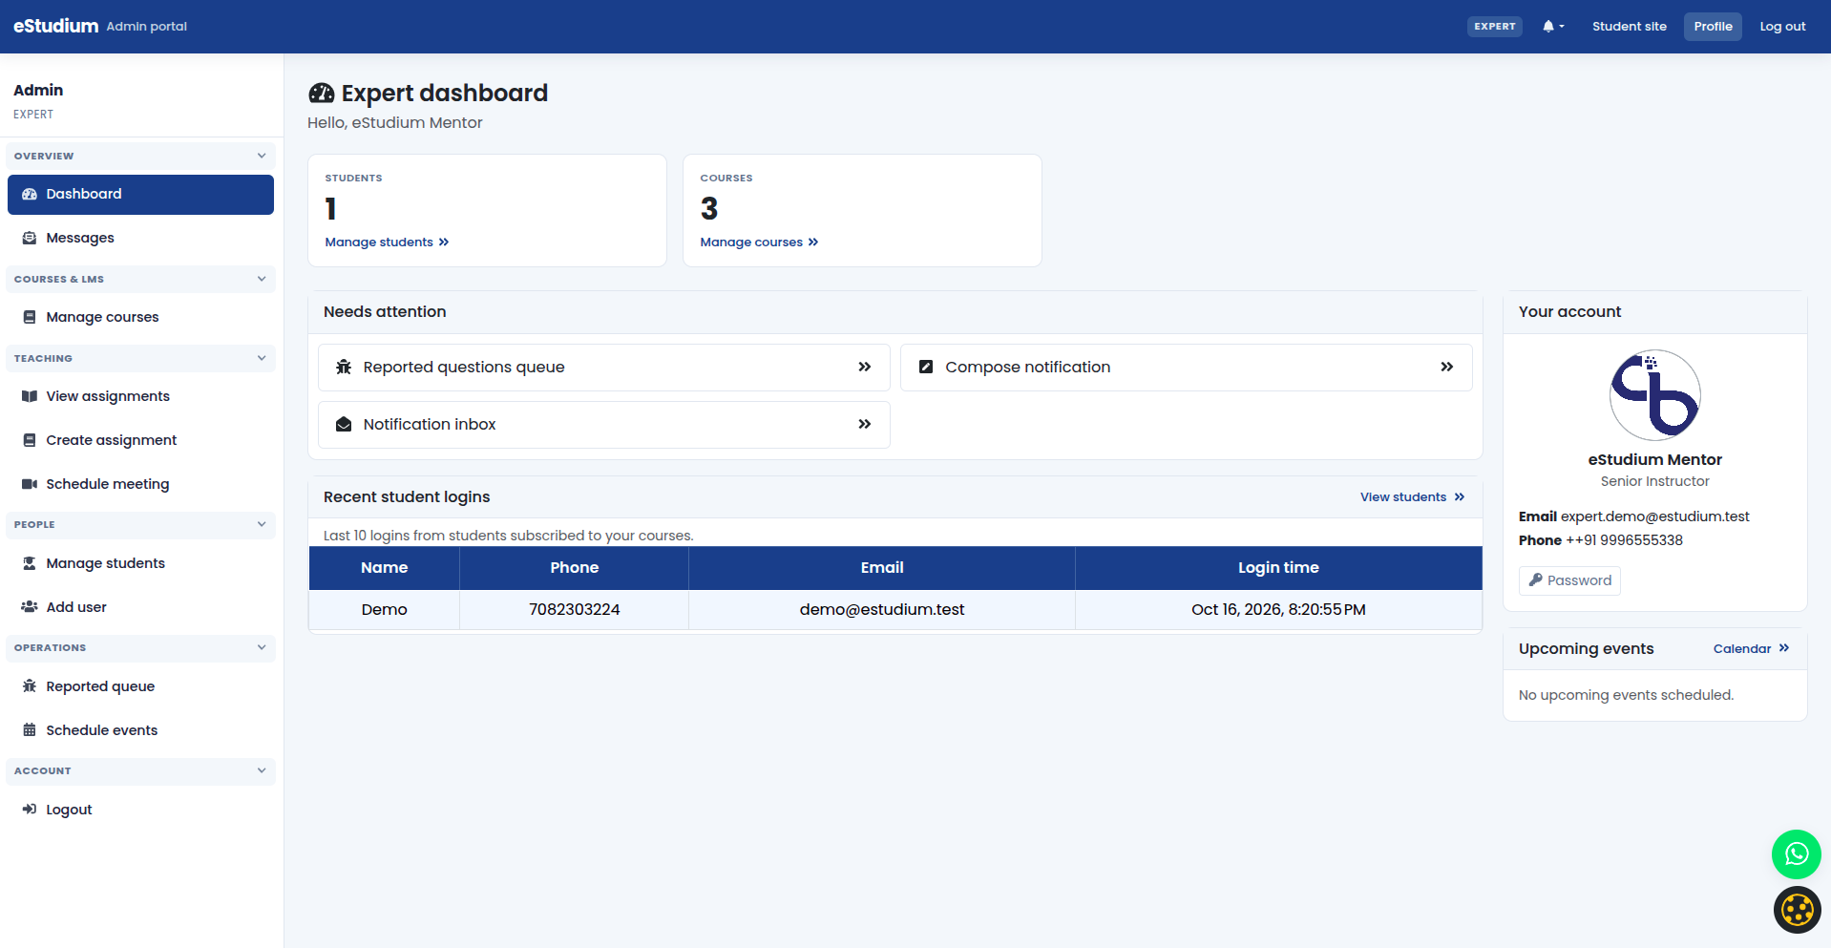Screen dimensions: 1831x948
Task: Click the Add user people icon
Action: [30, 607]
